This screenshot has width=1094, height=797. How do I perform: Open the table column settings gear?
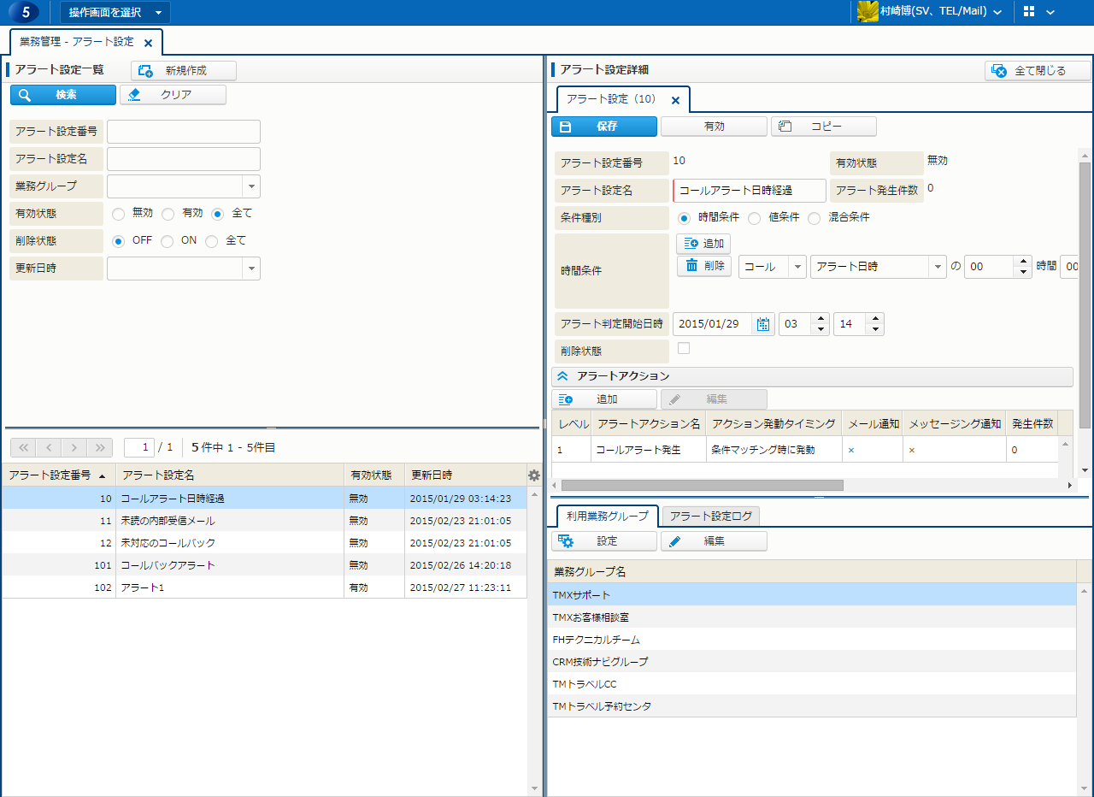(x=534, y=475)
